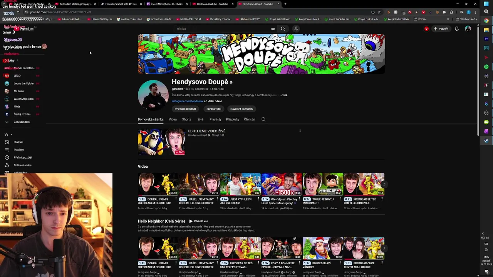Open the Hello Neighbor (Celá Série) playlist title

161,221
